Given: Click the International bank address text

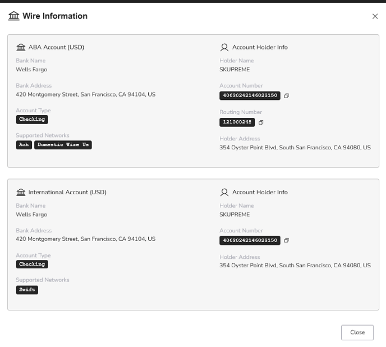Looking at the screenshot, I should pos(85,239).
